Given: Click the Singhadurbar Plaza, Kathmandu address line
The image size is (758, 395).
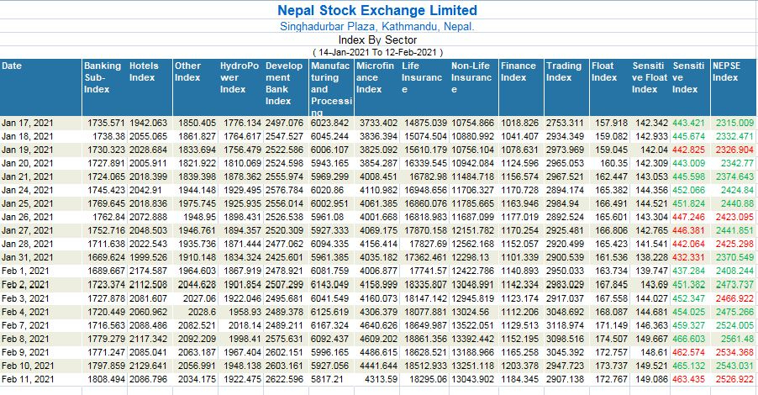Looking at the screenshot, I should 377,26.
